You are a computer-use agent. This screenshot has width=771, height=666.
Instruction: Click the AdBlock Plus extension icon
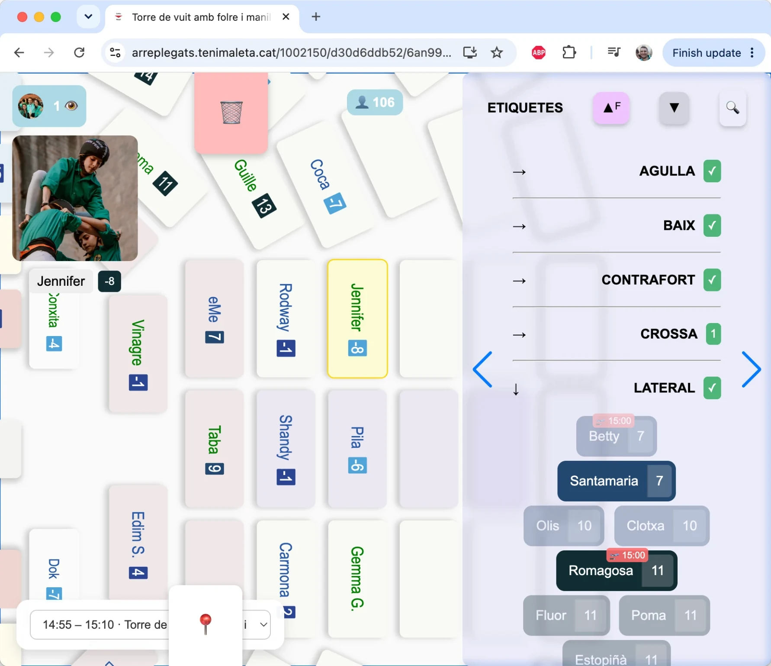[538, 53]
